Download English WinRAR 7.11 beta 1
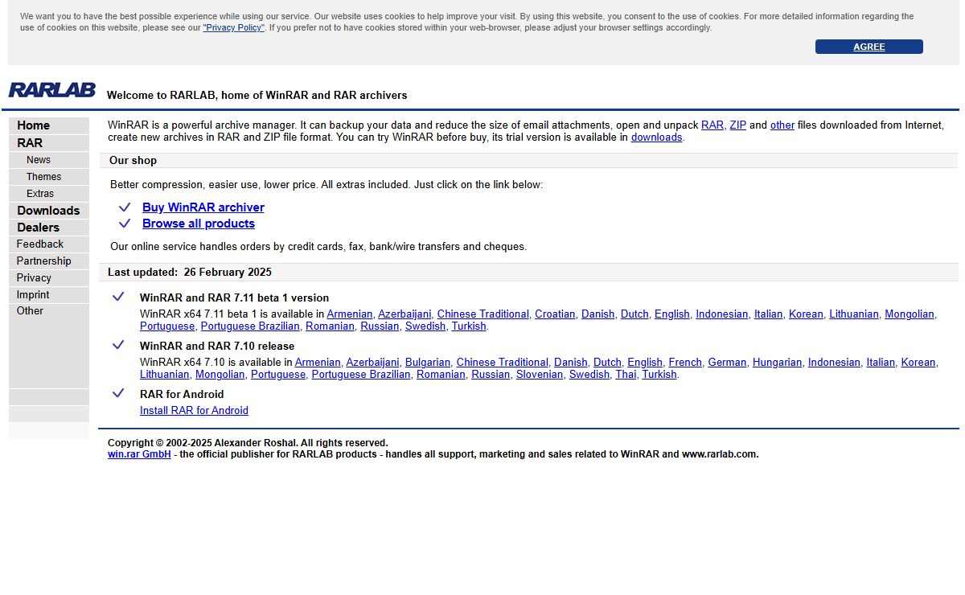 point(672,314)
